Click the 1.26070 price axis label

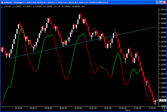162,28
